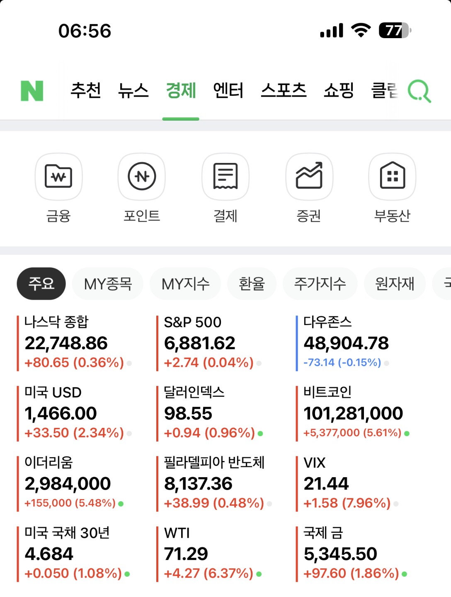Tap the 포인트 N-point icon
The width and height of the screenshot is (451, 597).
click(142, 177)
